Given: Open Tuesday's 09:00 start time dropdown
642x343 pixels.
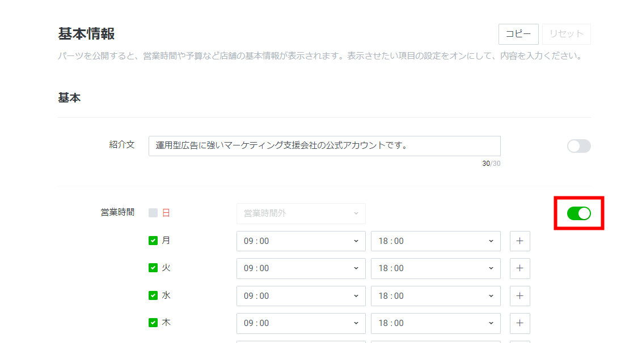Looking at the screenshot, I should coord(301,268).
